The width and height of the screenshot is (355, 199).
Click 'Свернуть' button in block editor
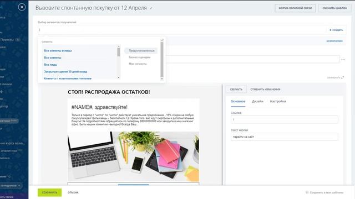236,90
